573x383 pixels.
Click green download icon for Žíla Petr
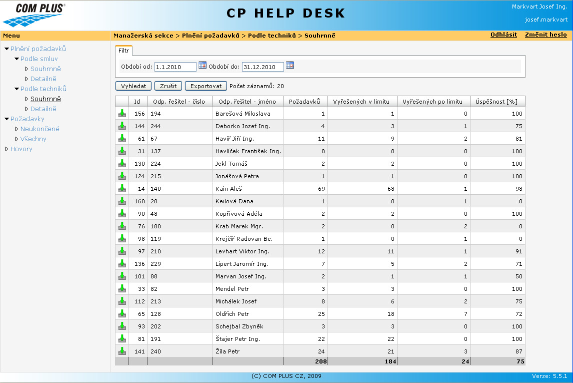(x=122, y=351)
